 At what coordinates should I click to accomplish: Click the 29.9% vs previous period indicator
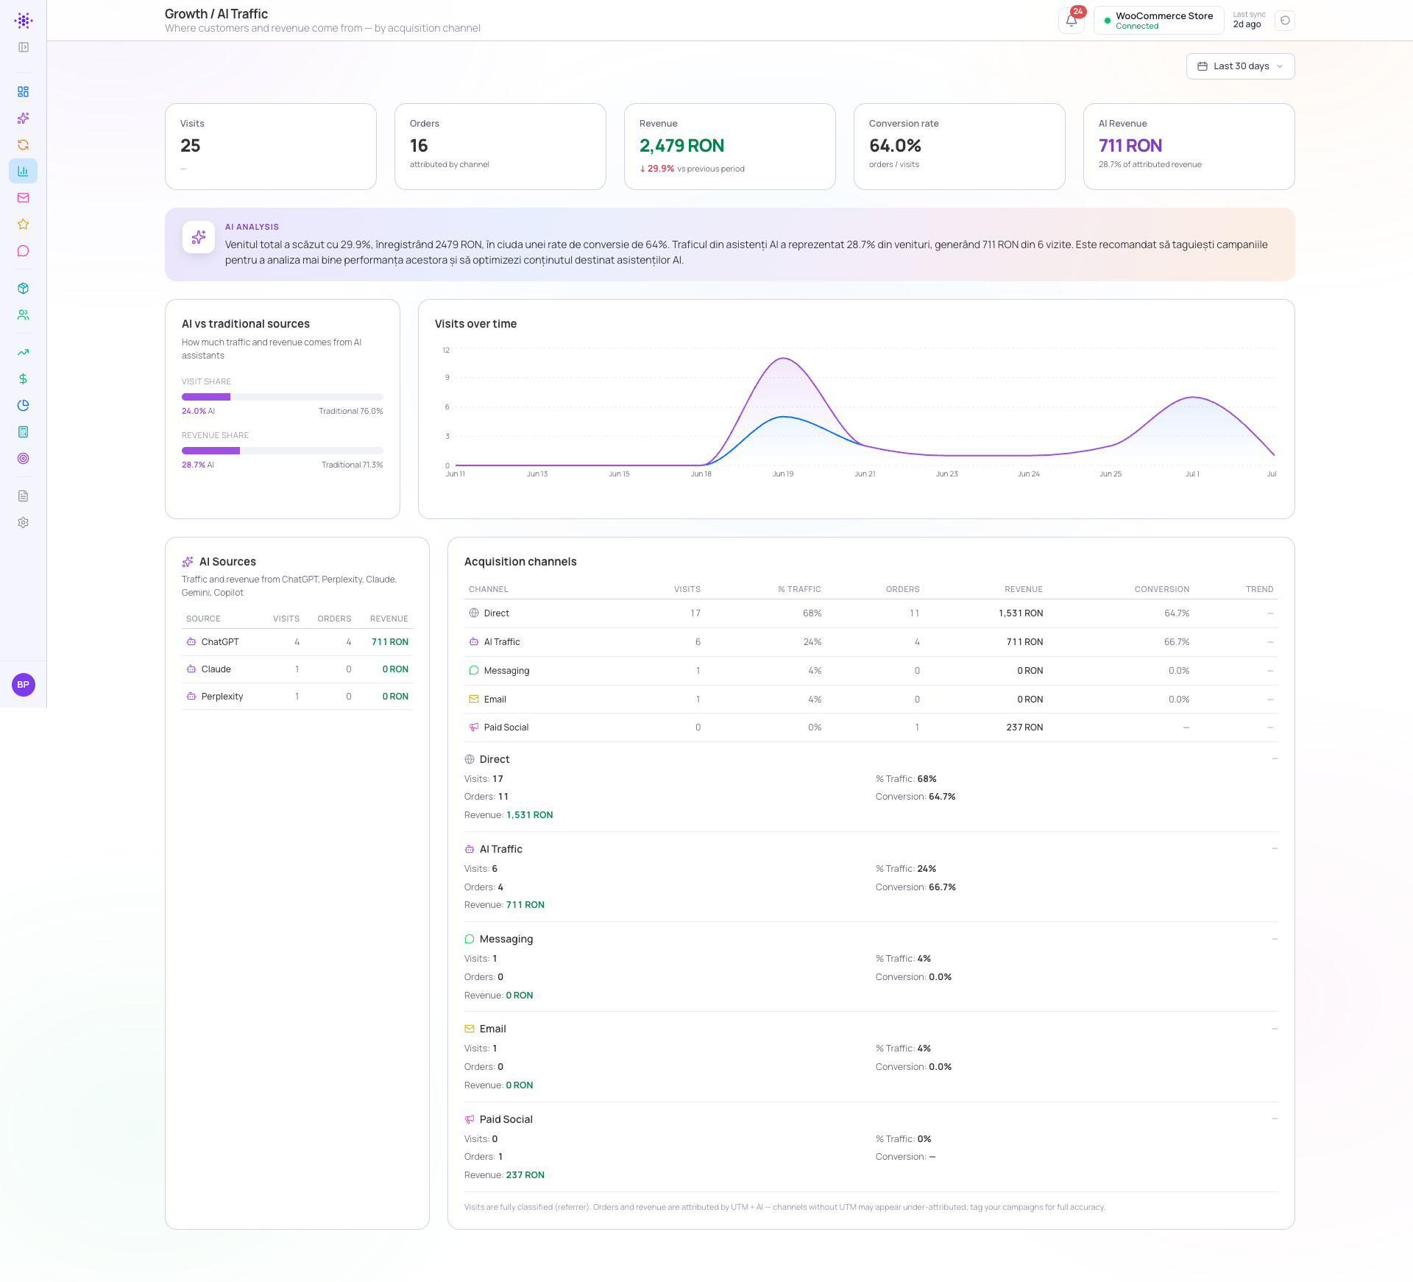[x=692, y=169]
